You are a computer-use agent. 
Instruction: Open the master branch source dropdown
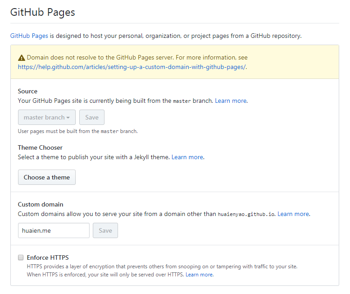pyautogui.click(x=47, y=117)
